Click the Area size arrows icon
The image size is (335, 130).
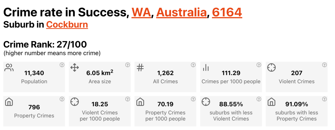[74, 68]
